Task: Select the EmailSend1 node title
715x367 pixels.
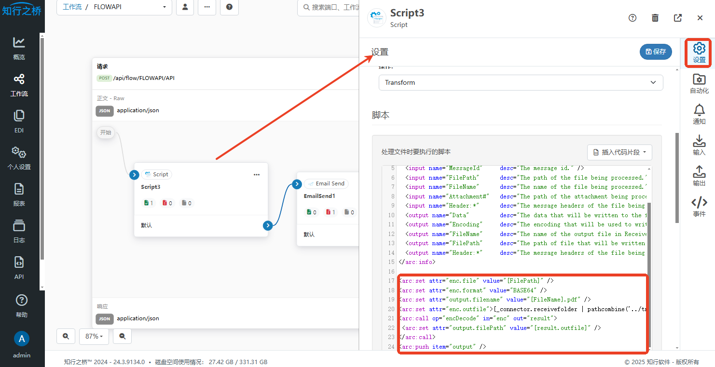Action: 319,196
